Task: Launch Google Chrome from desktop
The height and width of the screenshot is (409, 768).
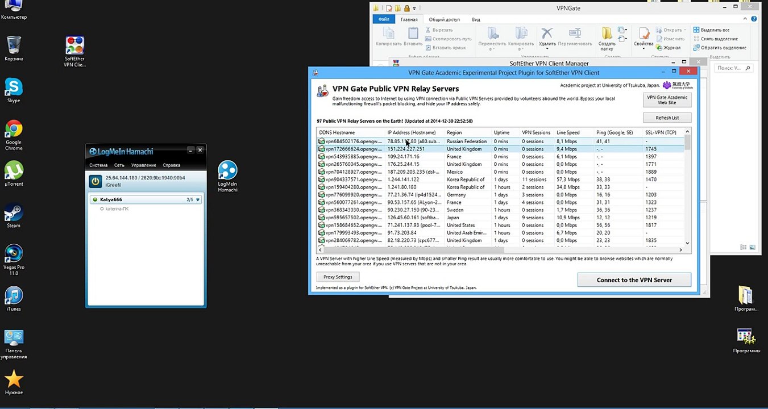Action: coord(14,135)
